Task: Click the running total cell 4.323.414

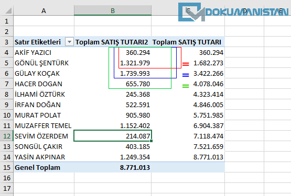Action: 188,94
